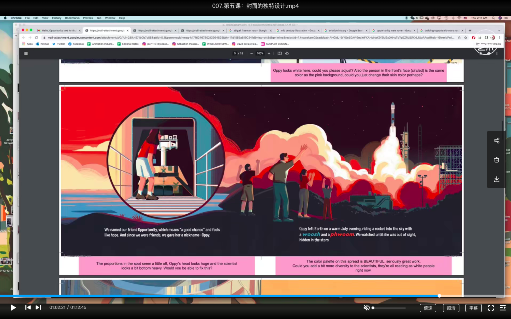The image size is (511, 319).
Task: Open the Bookmarks menu in Chrome menu bar
Action: coord(72,18)
